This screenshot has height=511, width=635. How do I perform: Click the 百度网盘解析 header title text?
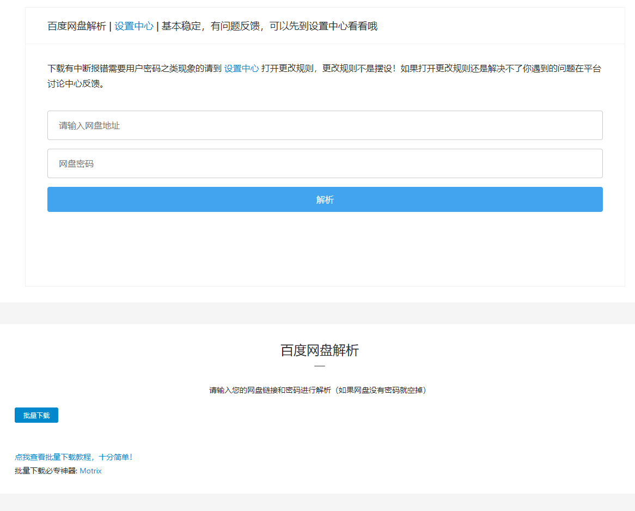[x=75, y=26]
